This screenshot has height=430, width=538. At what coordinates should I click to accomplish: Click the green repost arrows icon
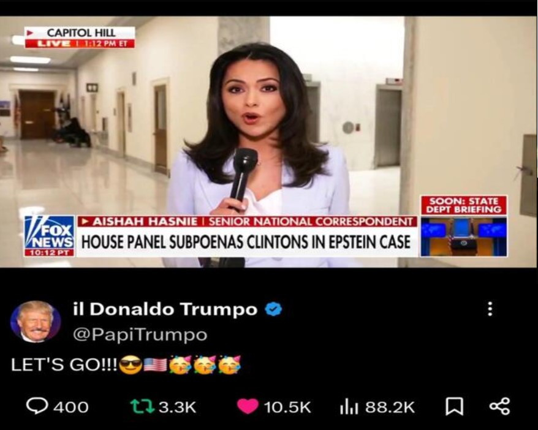point(142,407)
